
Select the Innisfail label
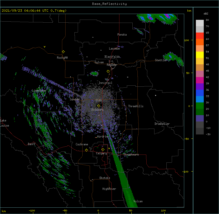[x=105, y=83]
